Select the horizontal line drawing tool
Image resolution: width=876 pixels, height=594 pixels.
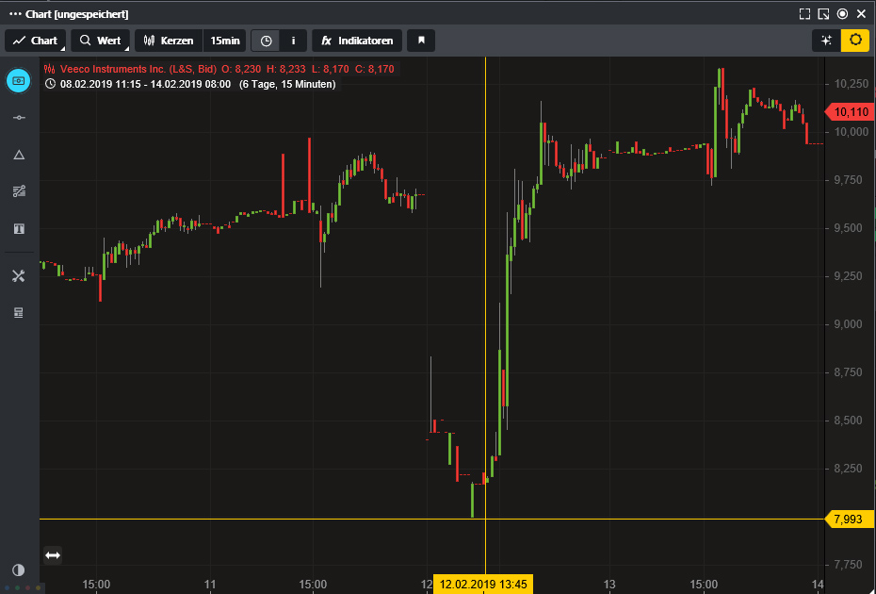[x=19, y=118]
